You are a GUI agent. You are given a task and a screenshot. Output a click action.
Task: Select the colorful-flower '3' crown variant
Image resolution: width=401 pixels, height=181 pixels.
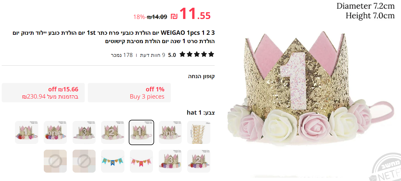(170, 161)
